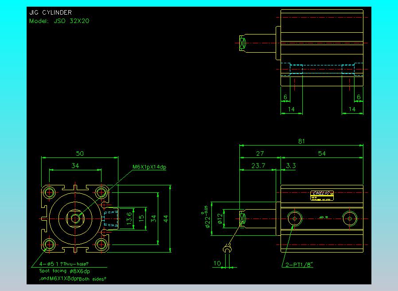This screenshot has width=398, height=291.
Task: Click the 3.3 dimension value
Action: pyautogui.click(x=291, y=165)
